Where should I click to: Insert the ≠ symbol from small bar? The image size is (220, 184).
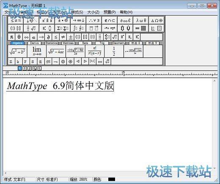pos(63,37)
